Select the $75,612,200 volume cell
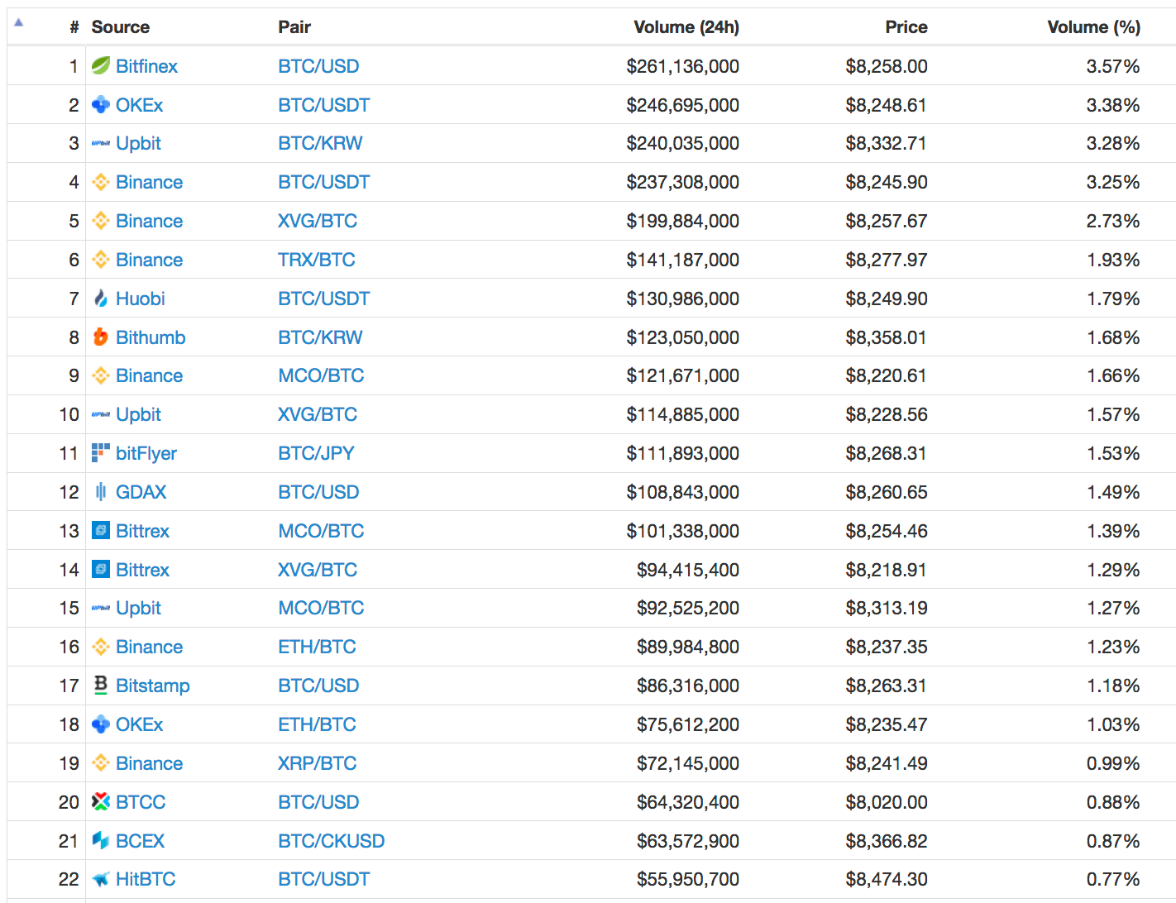Viewport: 1176px width, 903px height. (687, 724)
